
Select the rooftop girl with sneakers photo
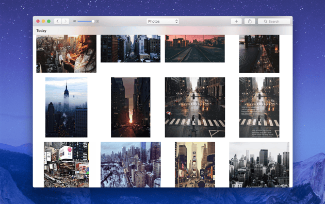pyautogui.click(x=67, y=54)
